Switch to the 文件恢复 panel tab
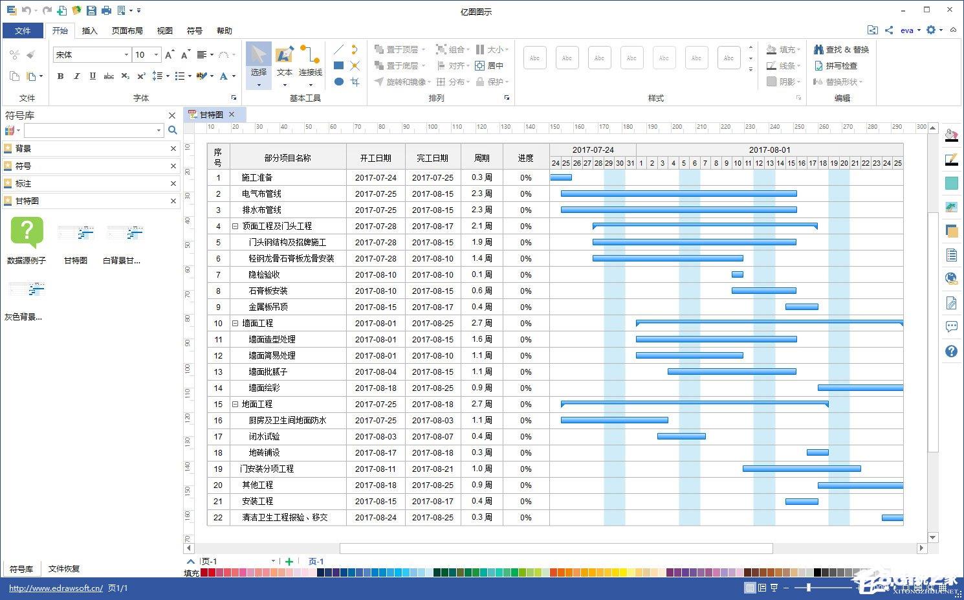 point(64,569)
